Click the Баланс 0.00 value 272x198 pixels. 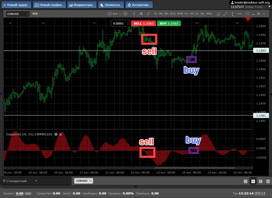tap(19, 193)
